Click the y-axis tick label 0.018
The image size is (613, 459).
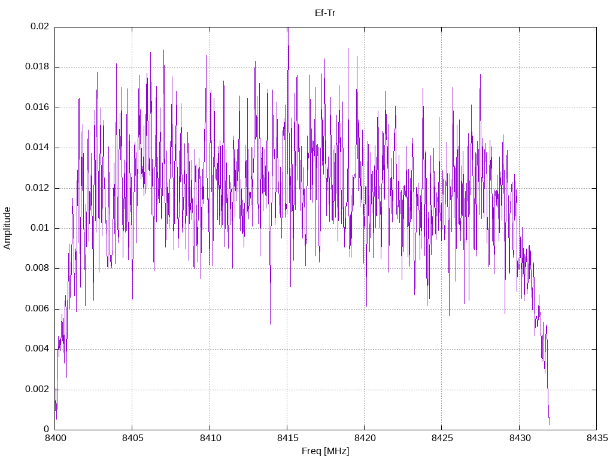(x=37, y=67)
